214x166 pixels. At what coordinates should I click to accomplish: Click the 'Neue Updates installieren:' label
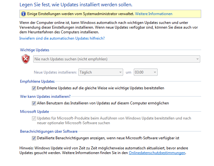point(55,72)
